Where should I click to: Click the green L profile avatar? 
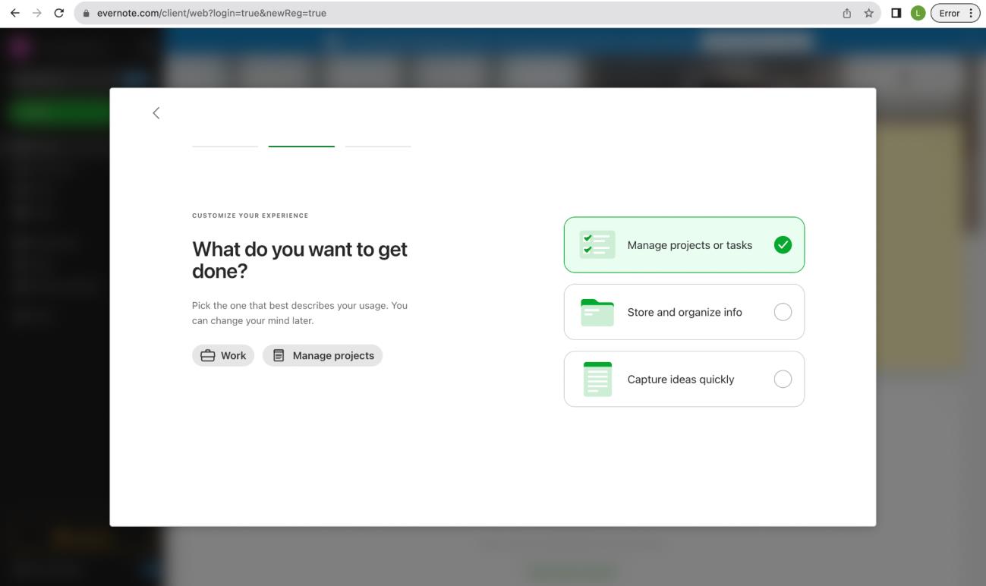[x=918, y=13]
